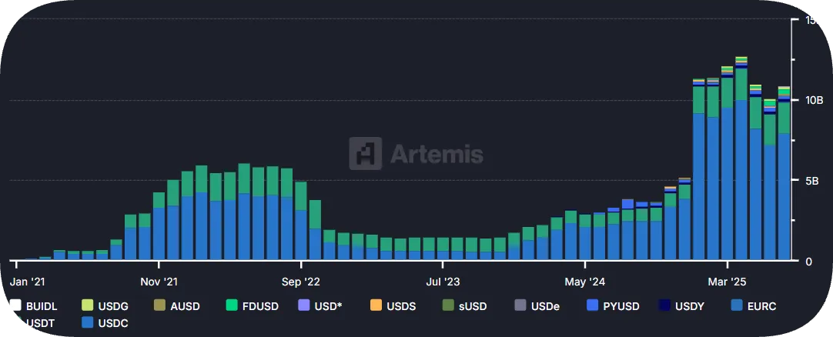Click the FDUSD green legend swatch
The image size is (833, 337).
click(x=229, y=305)
